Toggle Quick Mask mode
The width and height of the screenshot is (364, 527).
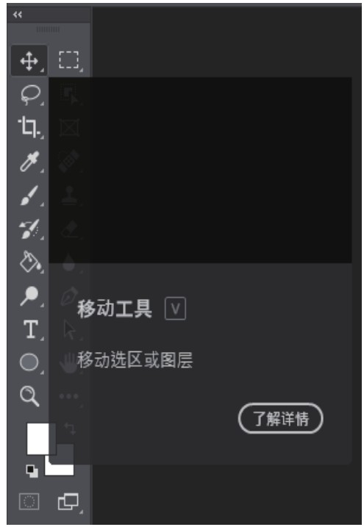pyautogui.click(x=29, y=501)
